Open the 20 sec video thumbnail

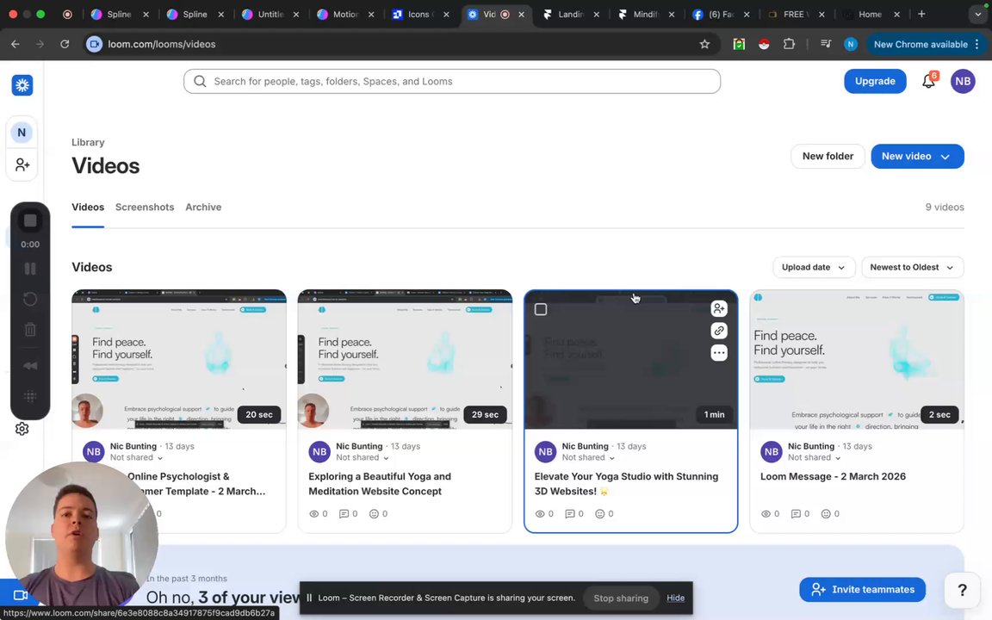coord(179,359)
